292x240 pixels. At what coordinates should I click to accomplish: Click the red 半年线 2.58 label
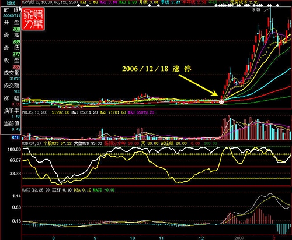click(x=194, y=2)
